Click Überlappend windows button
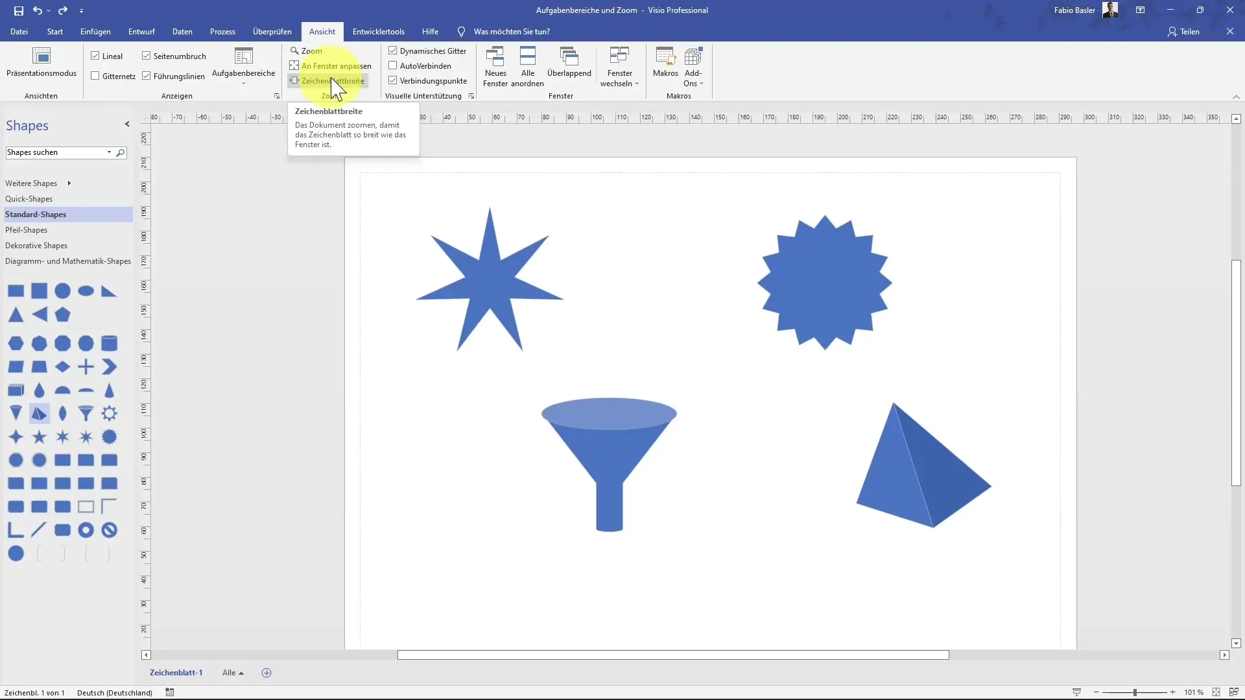1245x700 pixels. 569,62
